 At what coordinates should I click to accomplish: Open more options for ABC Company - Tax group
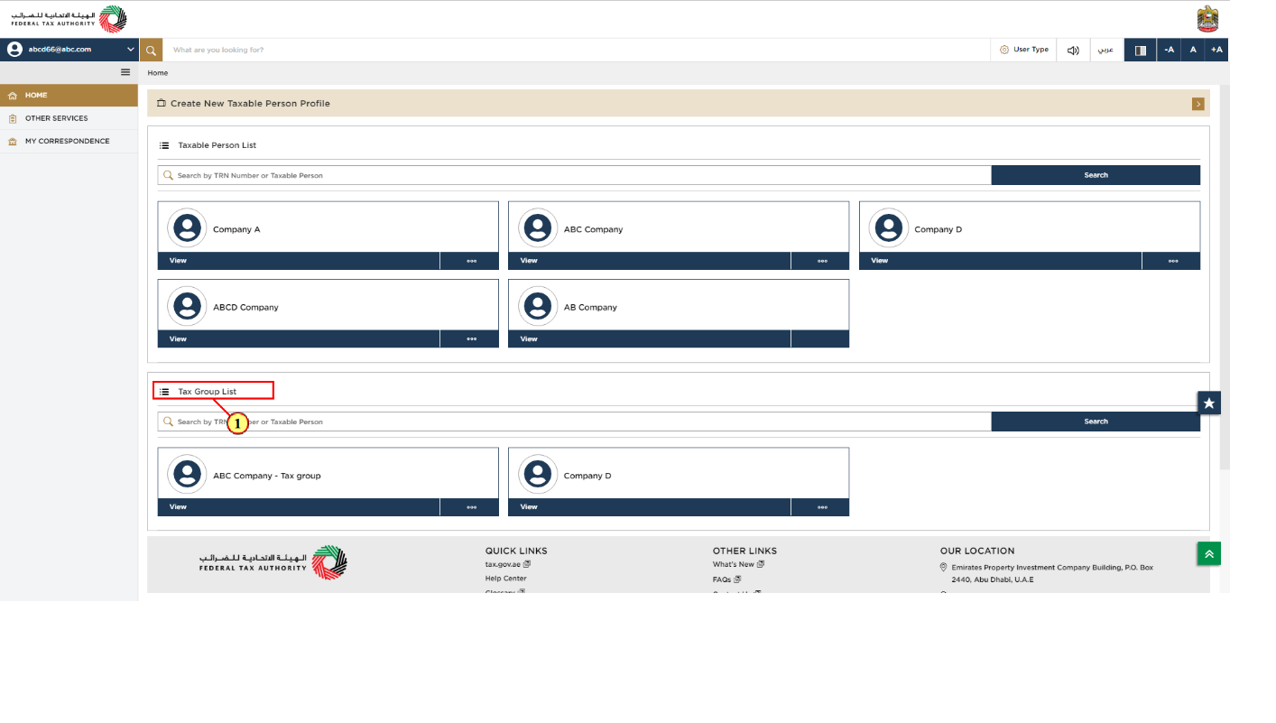(470, 507)
